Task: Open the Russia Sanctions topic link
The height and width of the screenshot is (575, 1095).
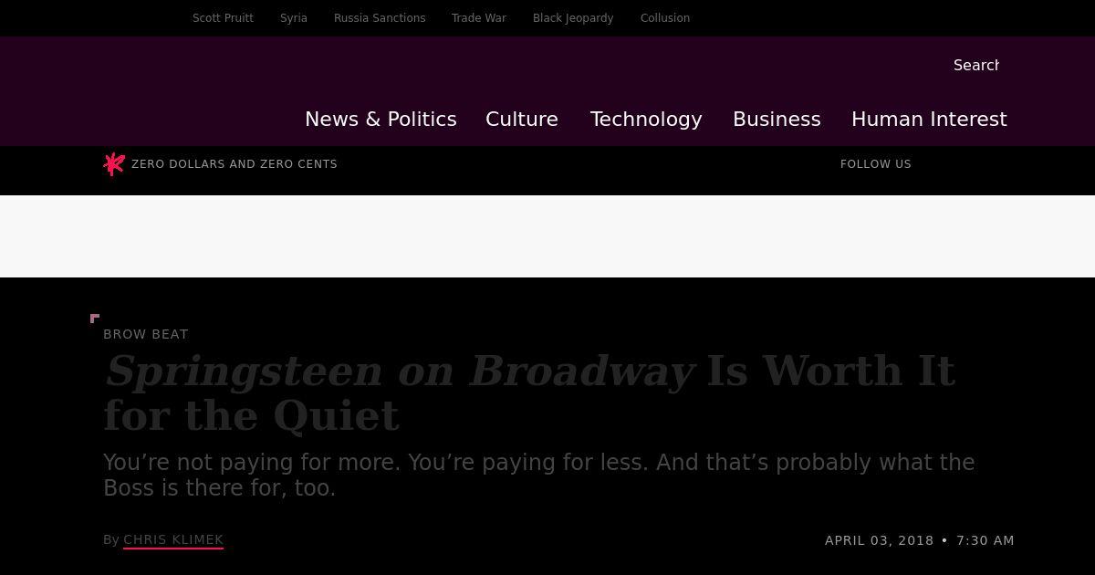Action: pyautogui.click(x=380, y=18)
